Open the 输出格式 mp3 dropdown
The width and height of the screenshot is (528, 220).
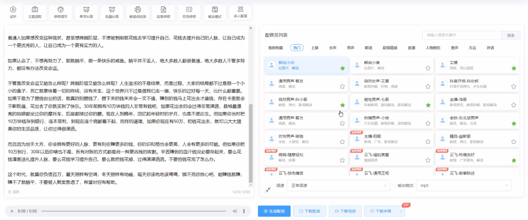[464, 186]
